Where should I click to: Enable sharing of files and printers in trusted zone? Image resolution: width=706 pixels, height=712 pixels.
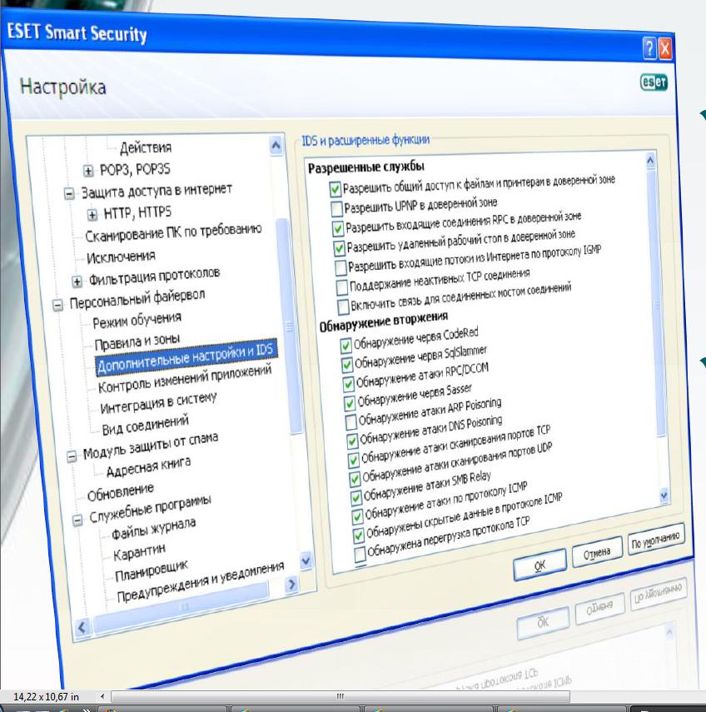coord(335,189)
